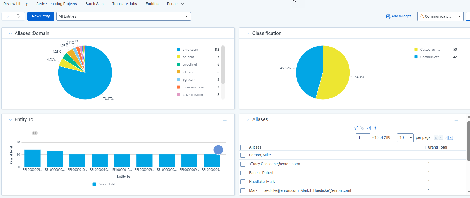Change the per page count dropdown
The image size is (470, 198).
(405, 138)
